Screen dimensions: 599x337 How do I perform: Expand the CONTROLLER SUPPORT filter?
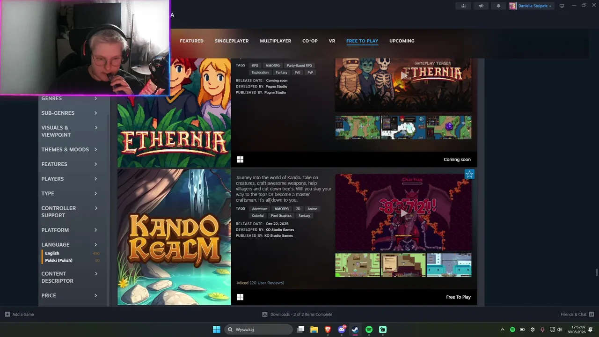coord(69,212)
